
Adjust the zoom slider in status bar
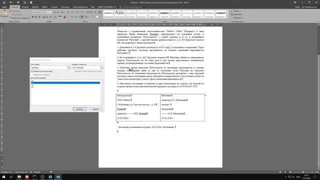click(303, 172)
